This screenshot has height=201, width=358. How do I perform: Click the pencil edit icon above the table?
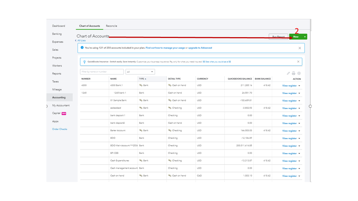coord(288,73)
